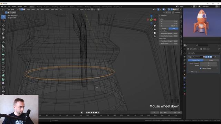This screenshot has width=221, height=124.
Task: Click the pan hand viewport icon
Action: coord(155,29)
